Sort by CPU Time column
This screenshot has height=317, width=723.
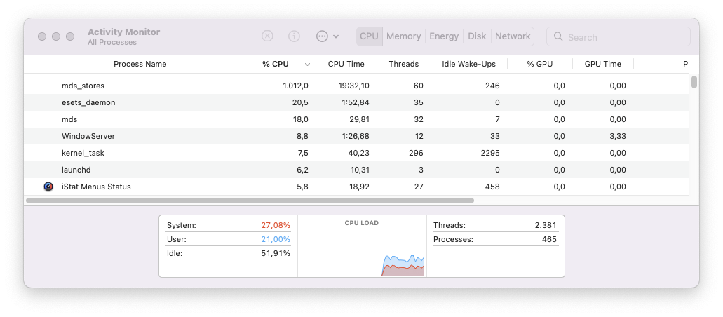pyautogui.click(x=346, y=64)
